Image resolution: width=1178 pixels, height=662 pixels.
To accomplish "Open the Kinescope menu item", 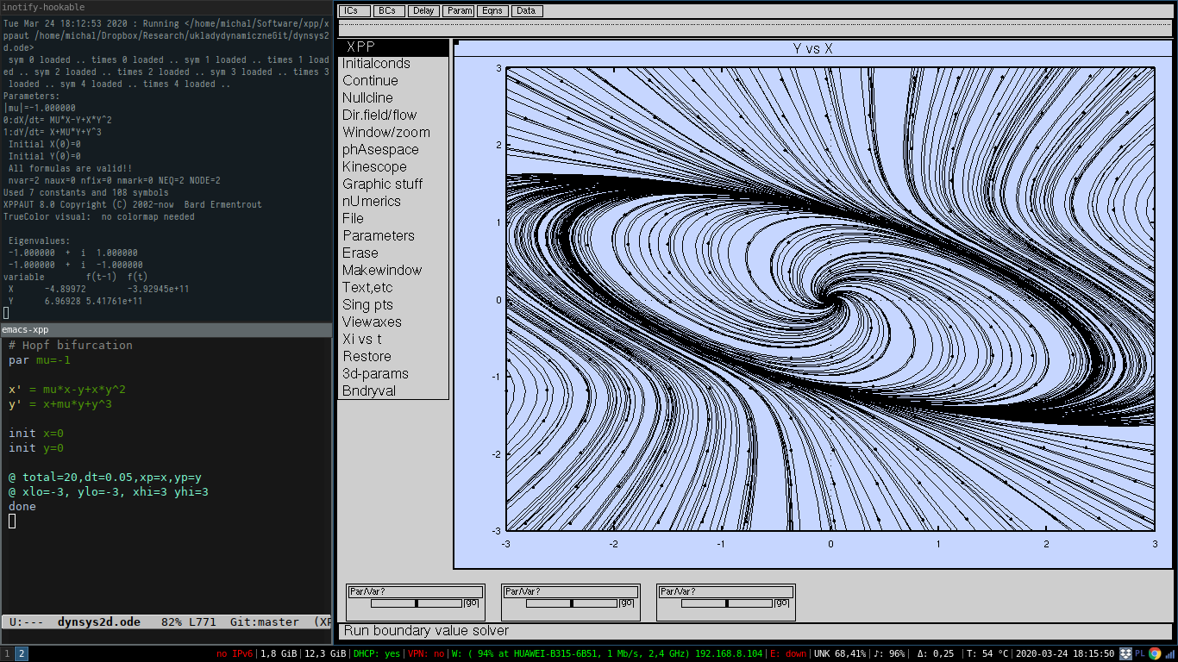I will click(x=393, y=167).
